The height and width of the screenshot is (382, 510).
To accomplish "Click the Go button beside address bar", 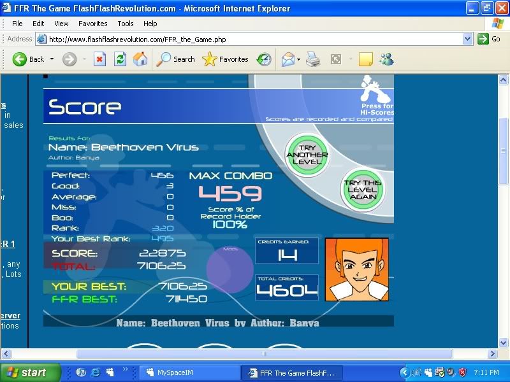I will tap(490, 39).
